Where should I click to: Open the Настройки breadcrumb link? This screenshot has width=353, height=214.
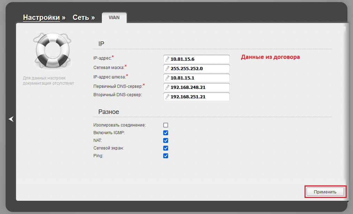(41, 17)
